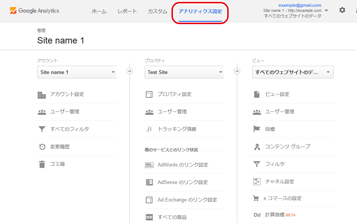The image size is (357, 223).
Task: Open ユーザー管理 under アカウント
Action: tap(65, 112)
